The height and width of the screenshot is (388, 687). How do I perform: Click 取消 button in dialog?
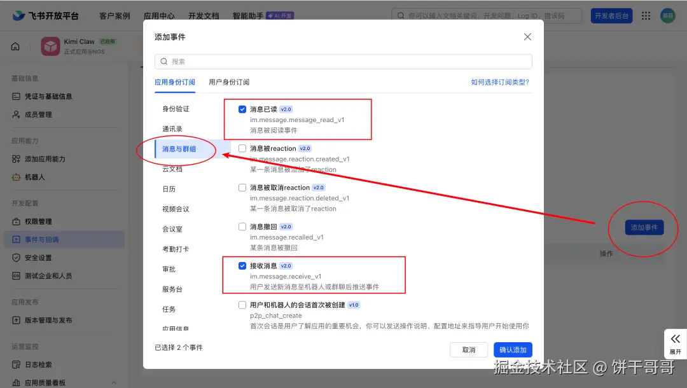click(469, 350)
